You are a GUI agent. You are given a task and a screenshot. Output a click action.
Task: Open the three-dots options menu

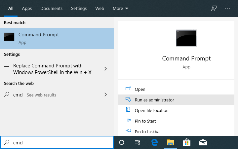(228, 8)
